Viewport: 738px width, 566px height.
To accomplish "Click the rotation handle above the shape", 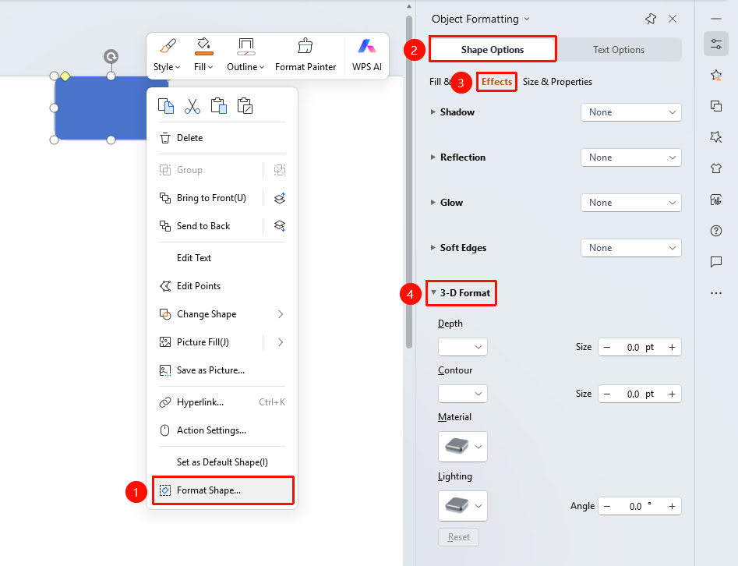I will [x=111, y=57].
